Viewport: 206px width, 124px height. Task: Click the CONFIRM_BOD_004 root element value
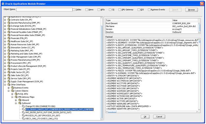click(x=181, y=23)
